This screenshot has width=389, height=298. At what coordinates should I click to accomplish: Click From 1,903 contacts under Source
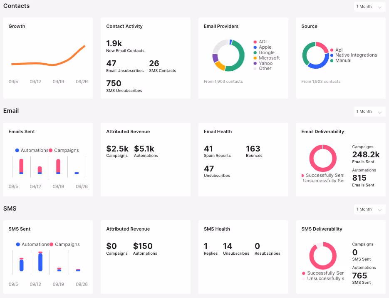321,82
